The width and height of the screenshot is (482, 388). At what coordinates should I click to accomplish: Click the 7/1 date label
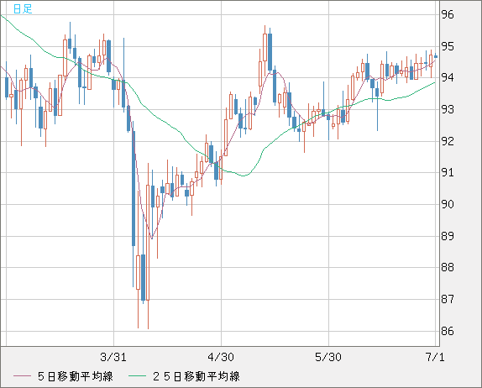pyautogui.click(x=435, y=357)
